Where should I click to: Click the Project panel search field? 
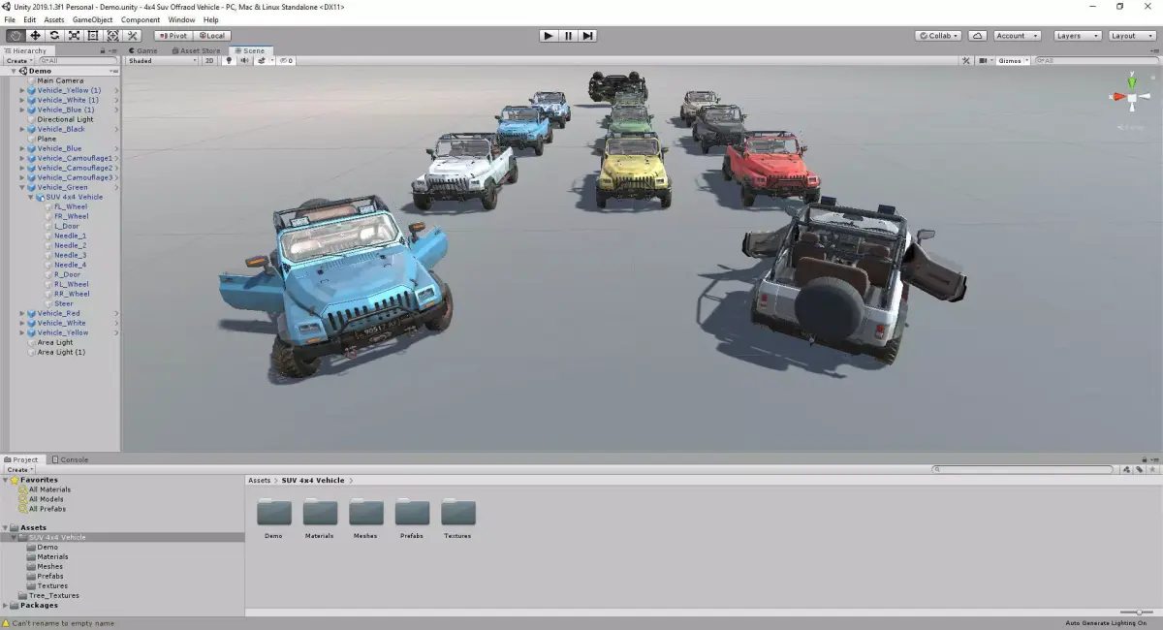[1022, 469]
